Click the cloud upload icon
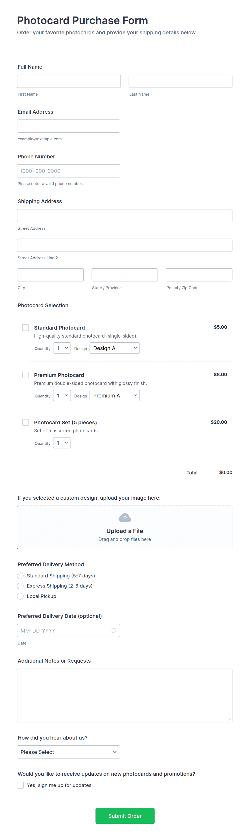The width and height of the screenshot is (247, 837). coord(125,518)
